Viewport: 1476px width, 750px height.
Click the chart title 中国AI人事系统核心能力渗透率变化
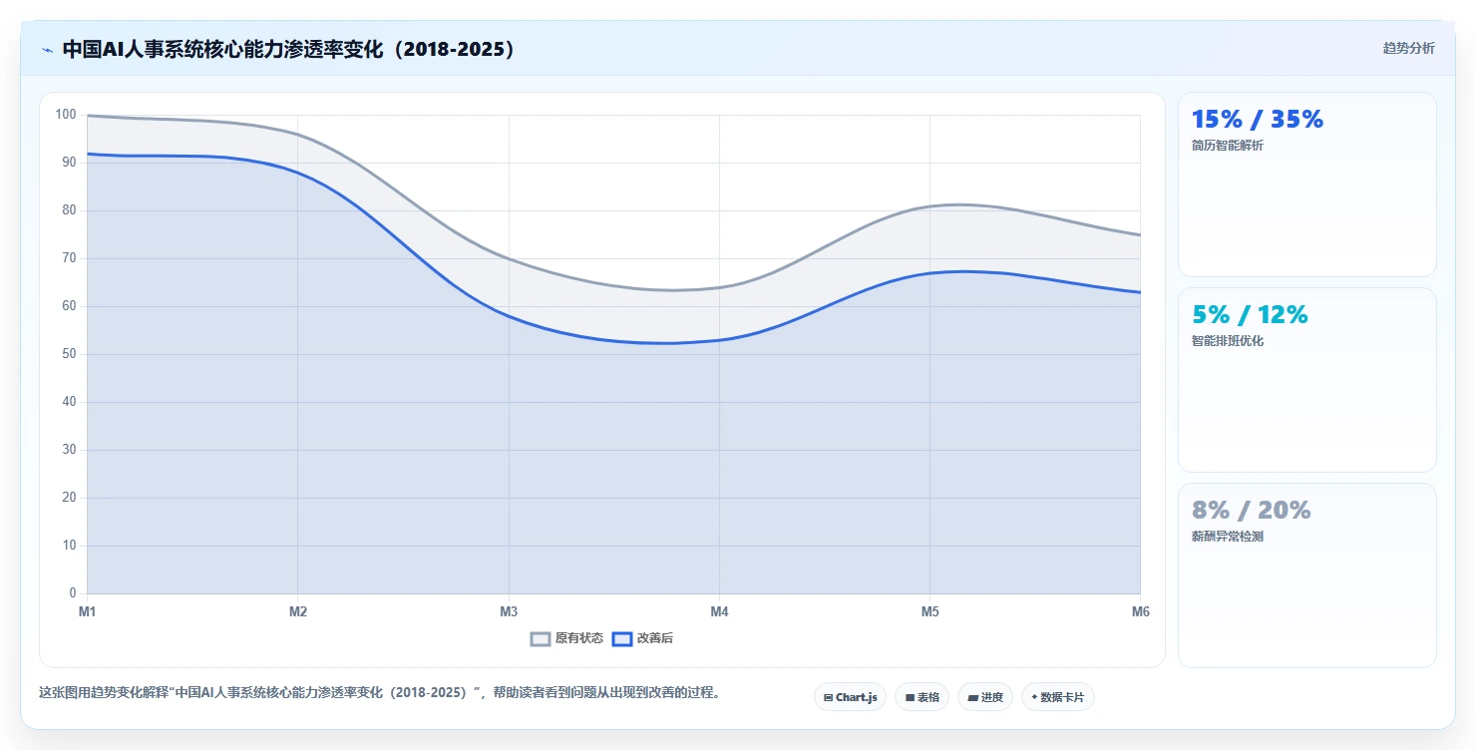click(289, 49)
